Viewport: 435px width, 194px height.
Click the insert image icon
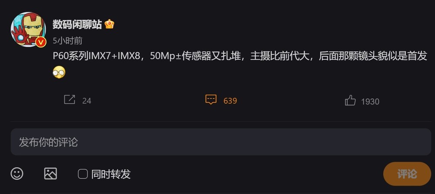[x=50, y=174]
